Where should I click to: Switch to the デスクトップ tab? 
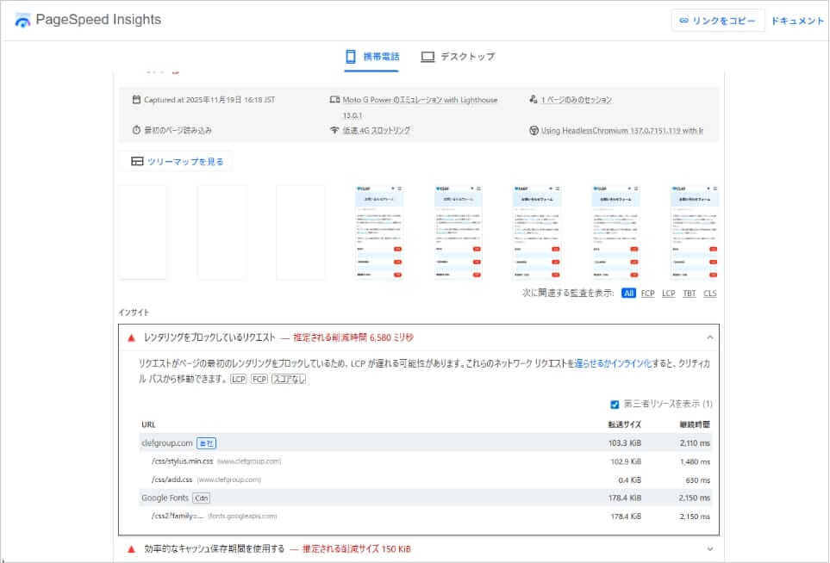coord(457,56)
